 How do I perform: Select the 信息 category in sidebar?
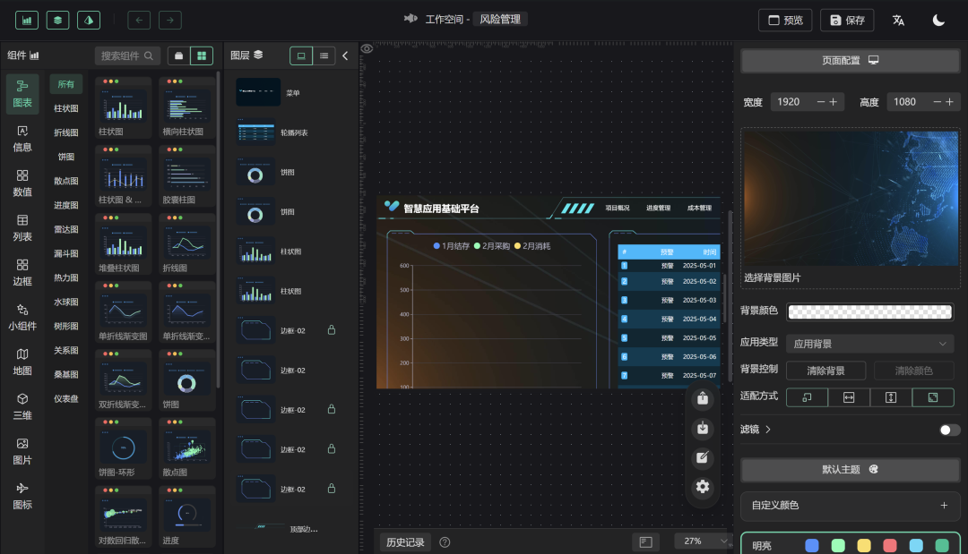[22, 139]
